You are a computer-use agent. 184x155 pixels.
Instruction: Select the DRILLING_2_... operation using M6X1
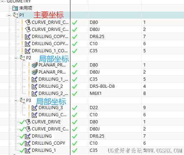(x=53, y=93)
